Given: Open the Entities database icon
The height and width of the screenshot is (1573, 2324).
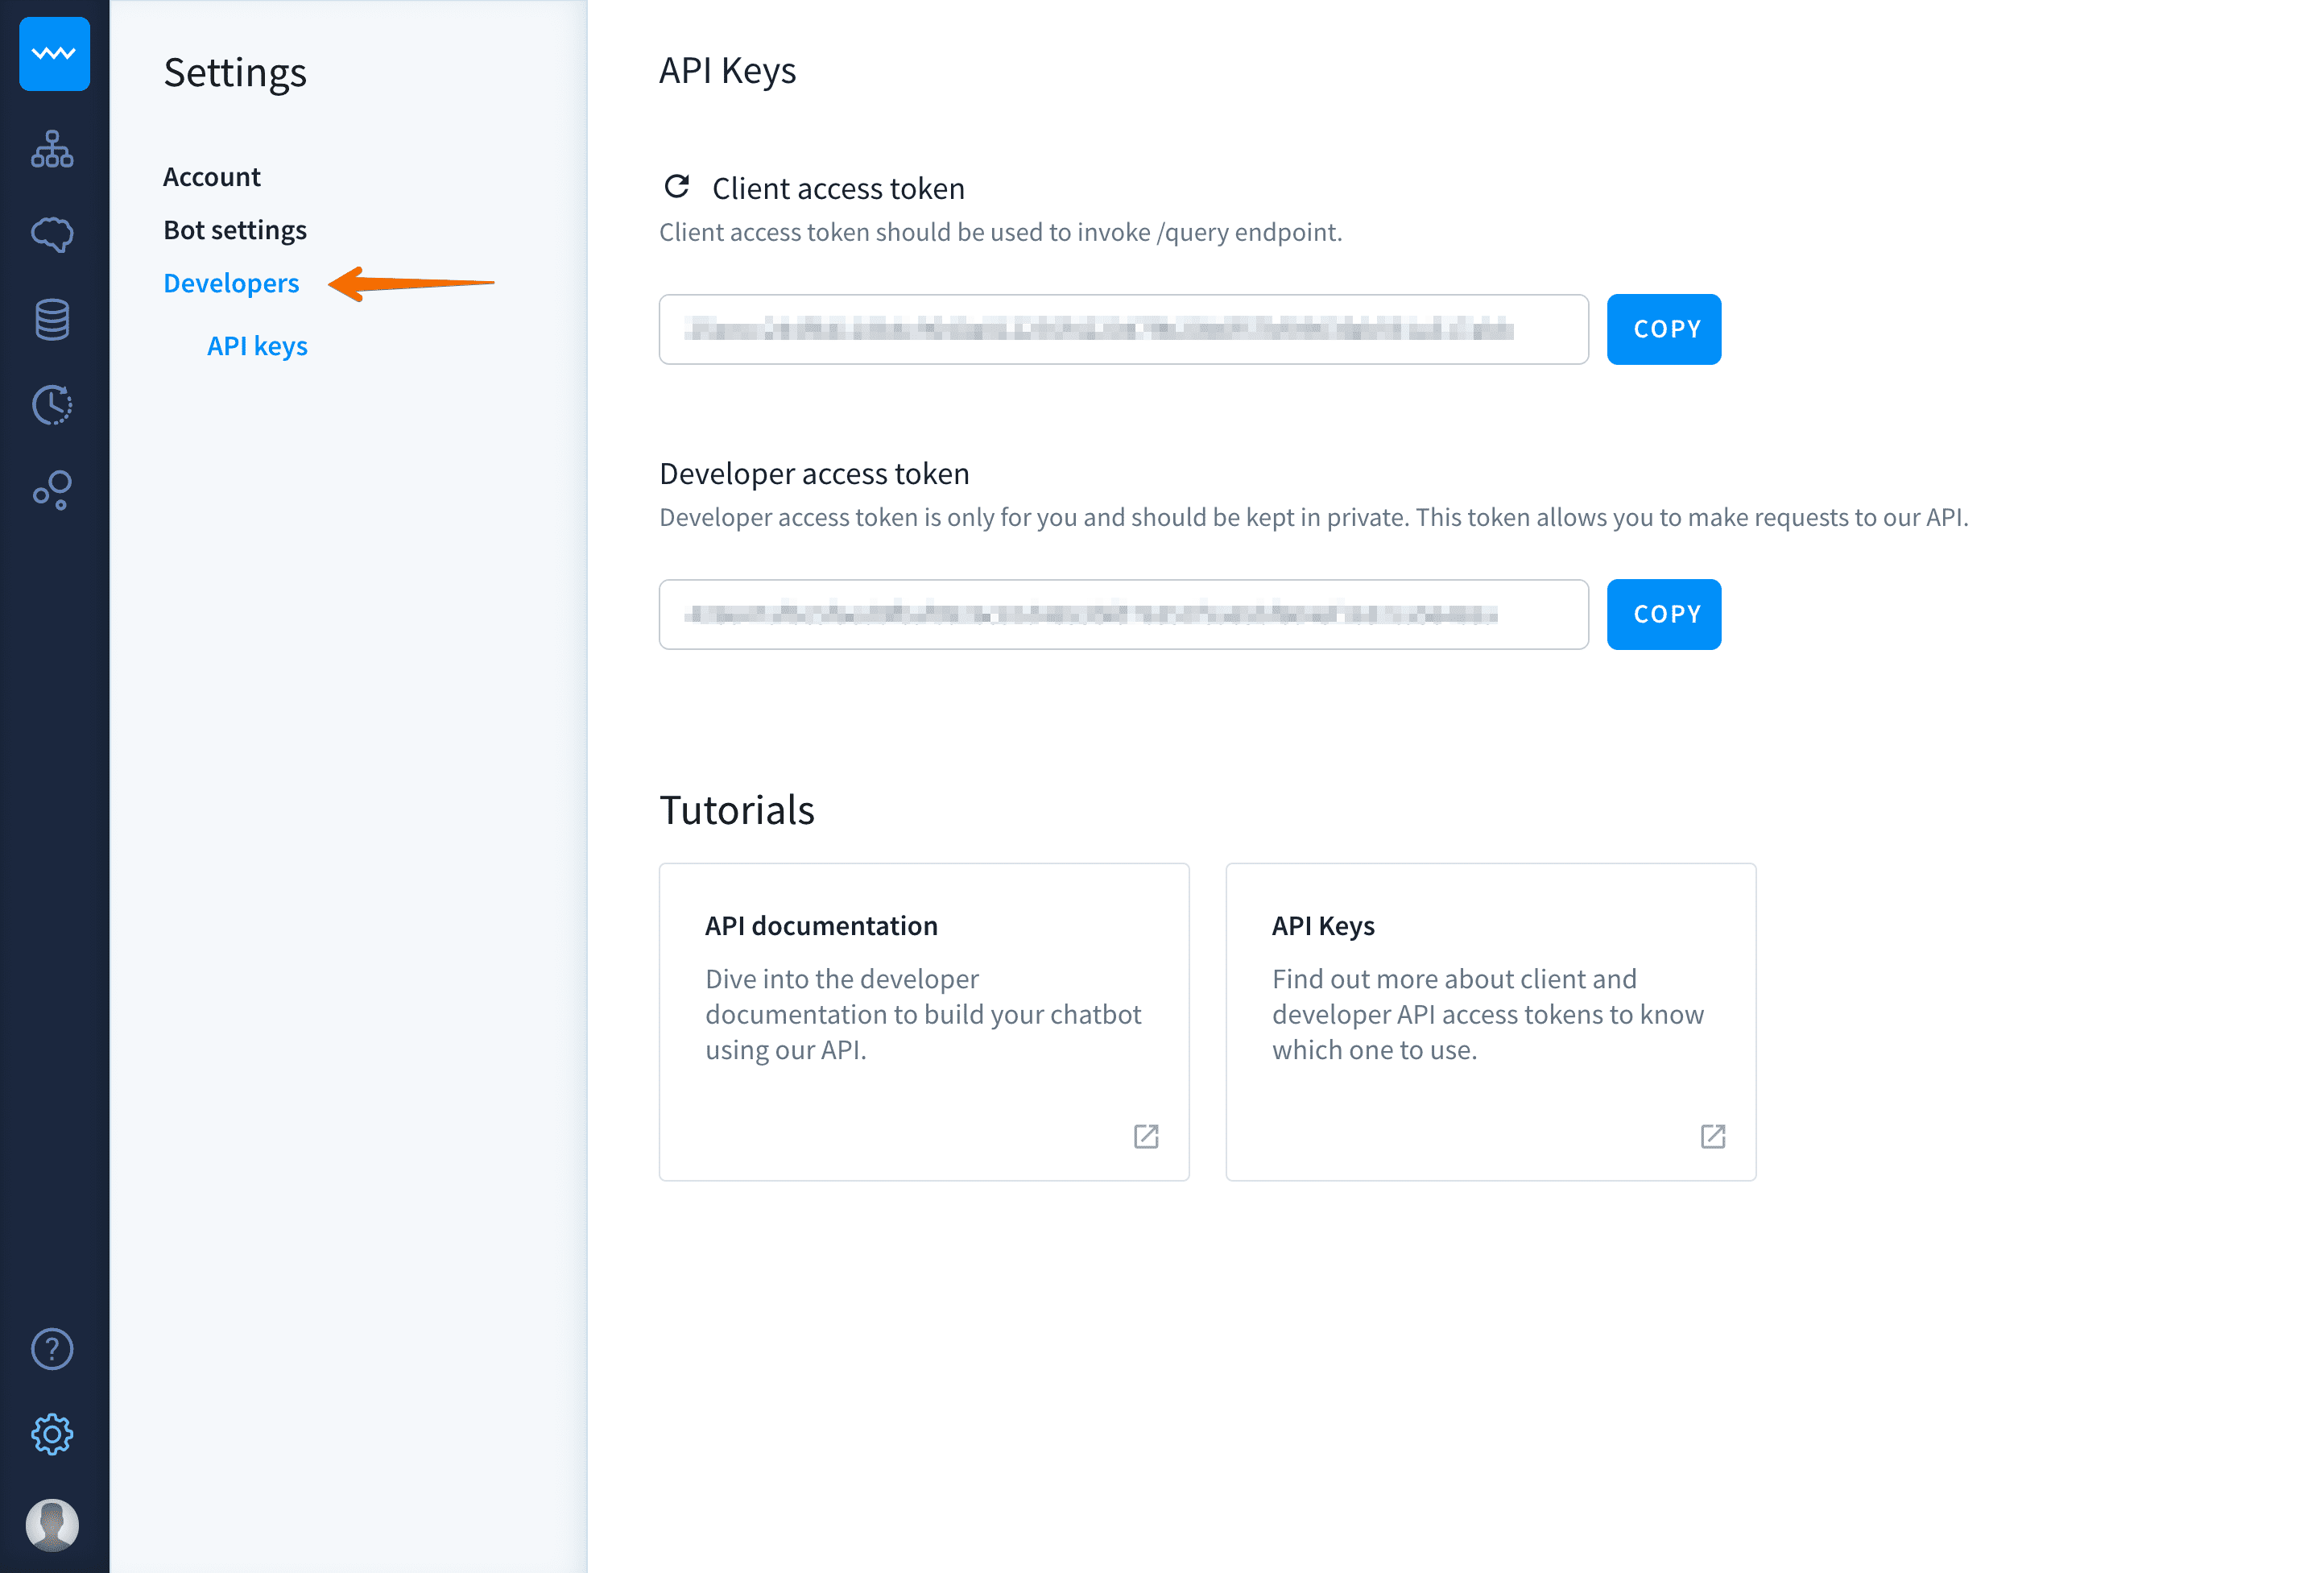Looking at the screenshot, I should [x=52, y=320].
